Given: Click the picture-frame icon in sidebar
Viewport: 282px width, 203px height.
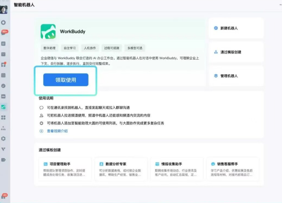Looking at the screenshot, I should (x=3, y=97).
